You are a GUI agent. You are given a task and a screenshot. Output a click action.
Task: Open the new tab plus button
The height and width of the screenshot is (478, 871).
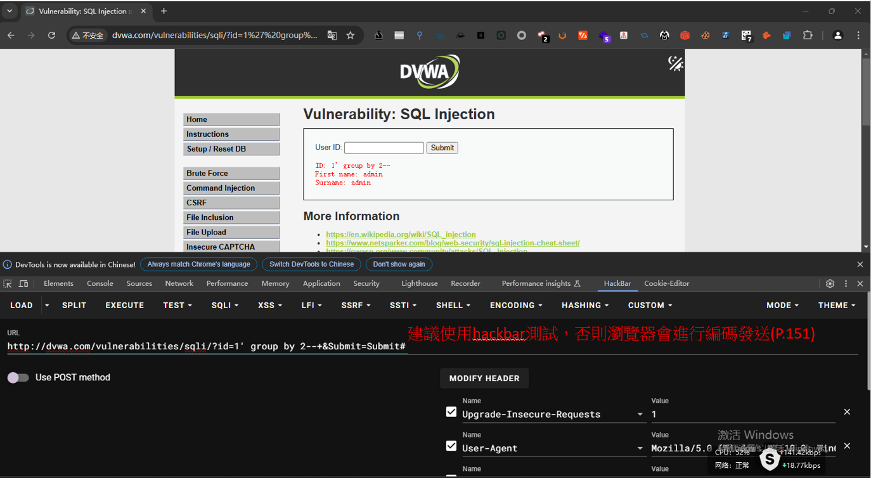click(164, 11)
